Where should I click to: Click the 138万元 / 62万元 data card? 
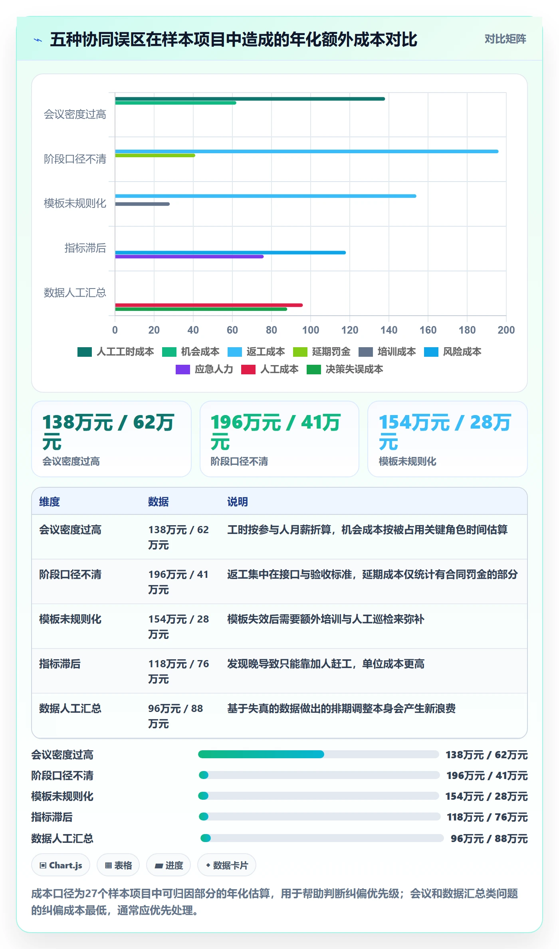click(x=111, y=439)
